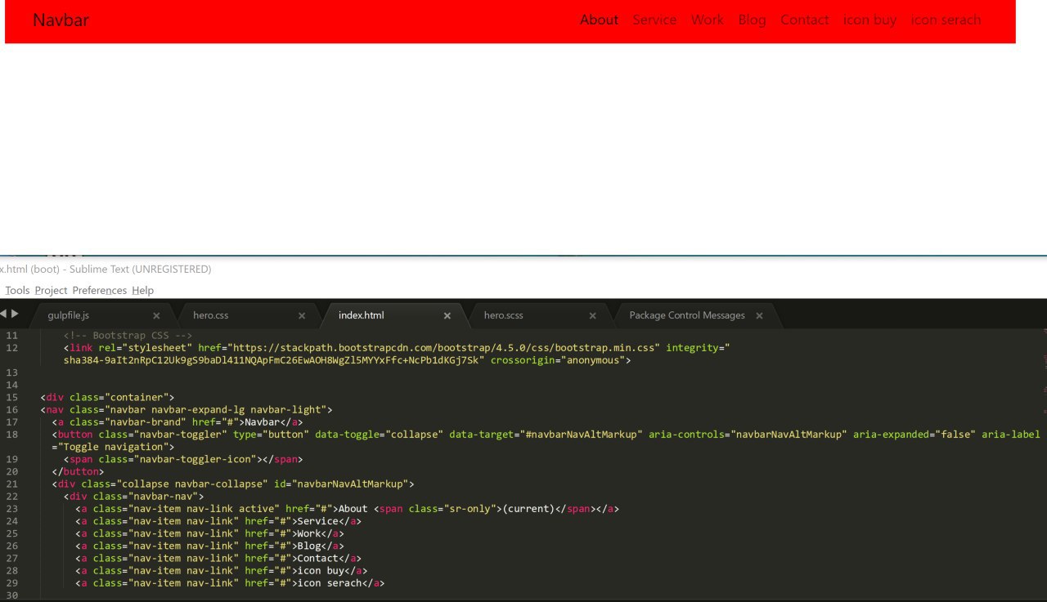Click the left tab scroll arrow
This screenshot has height=602, width=1047.
[x=3, y=314]
